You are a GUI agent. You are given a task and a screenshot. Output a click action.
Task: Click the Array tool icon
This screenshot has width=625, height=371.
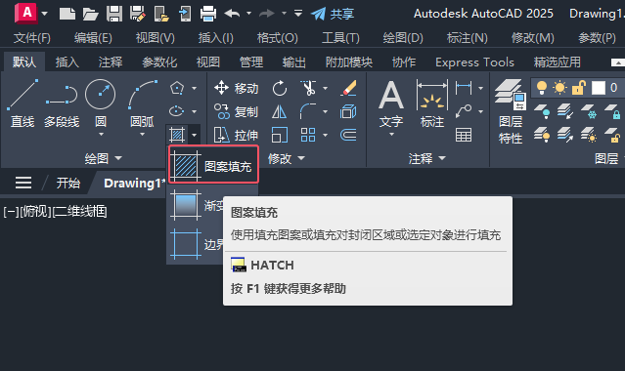click(x=308, y=136)
